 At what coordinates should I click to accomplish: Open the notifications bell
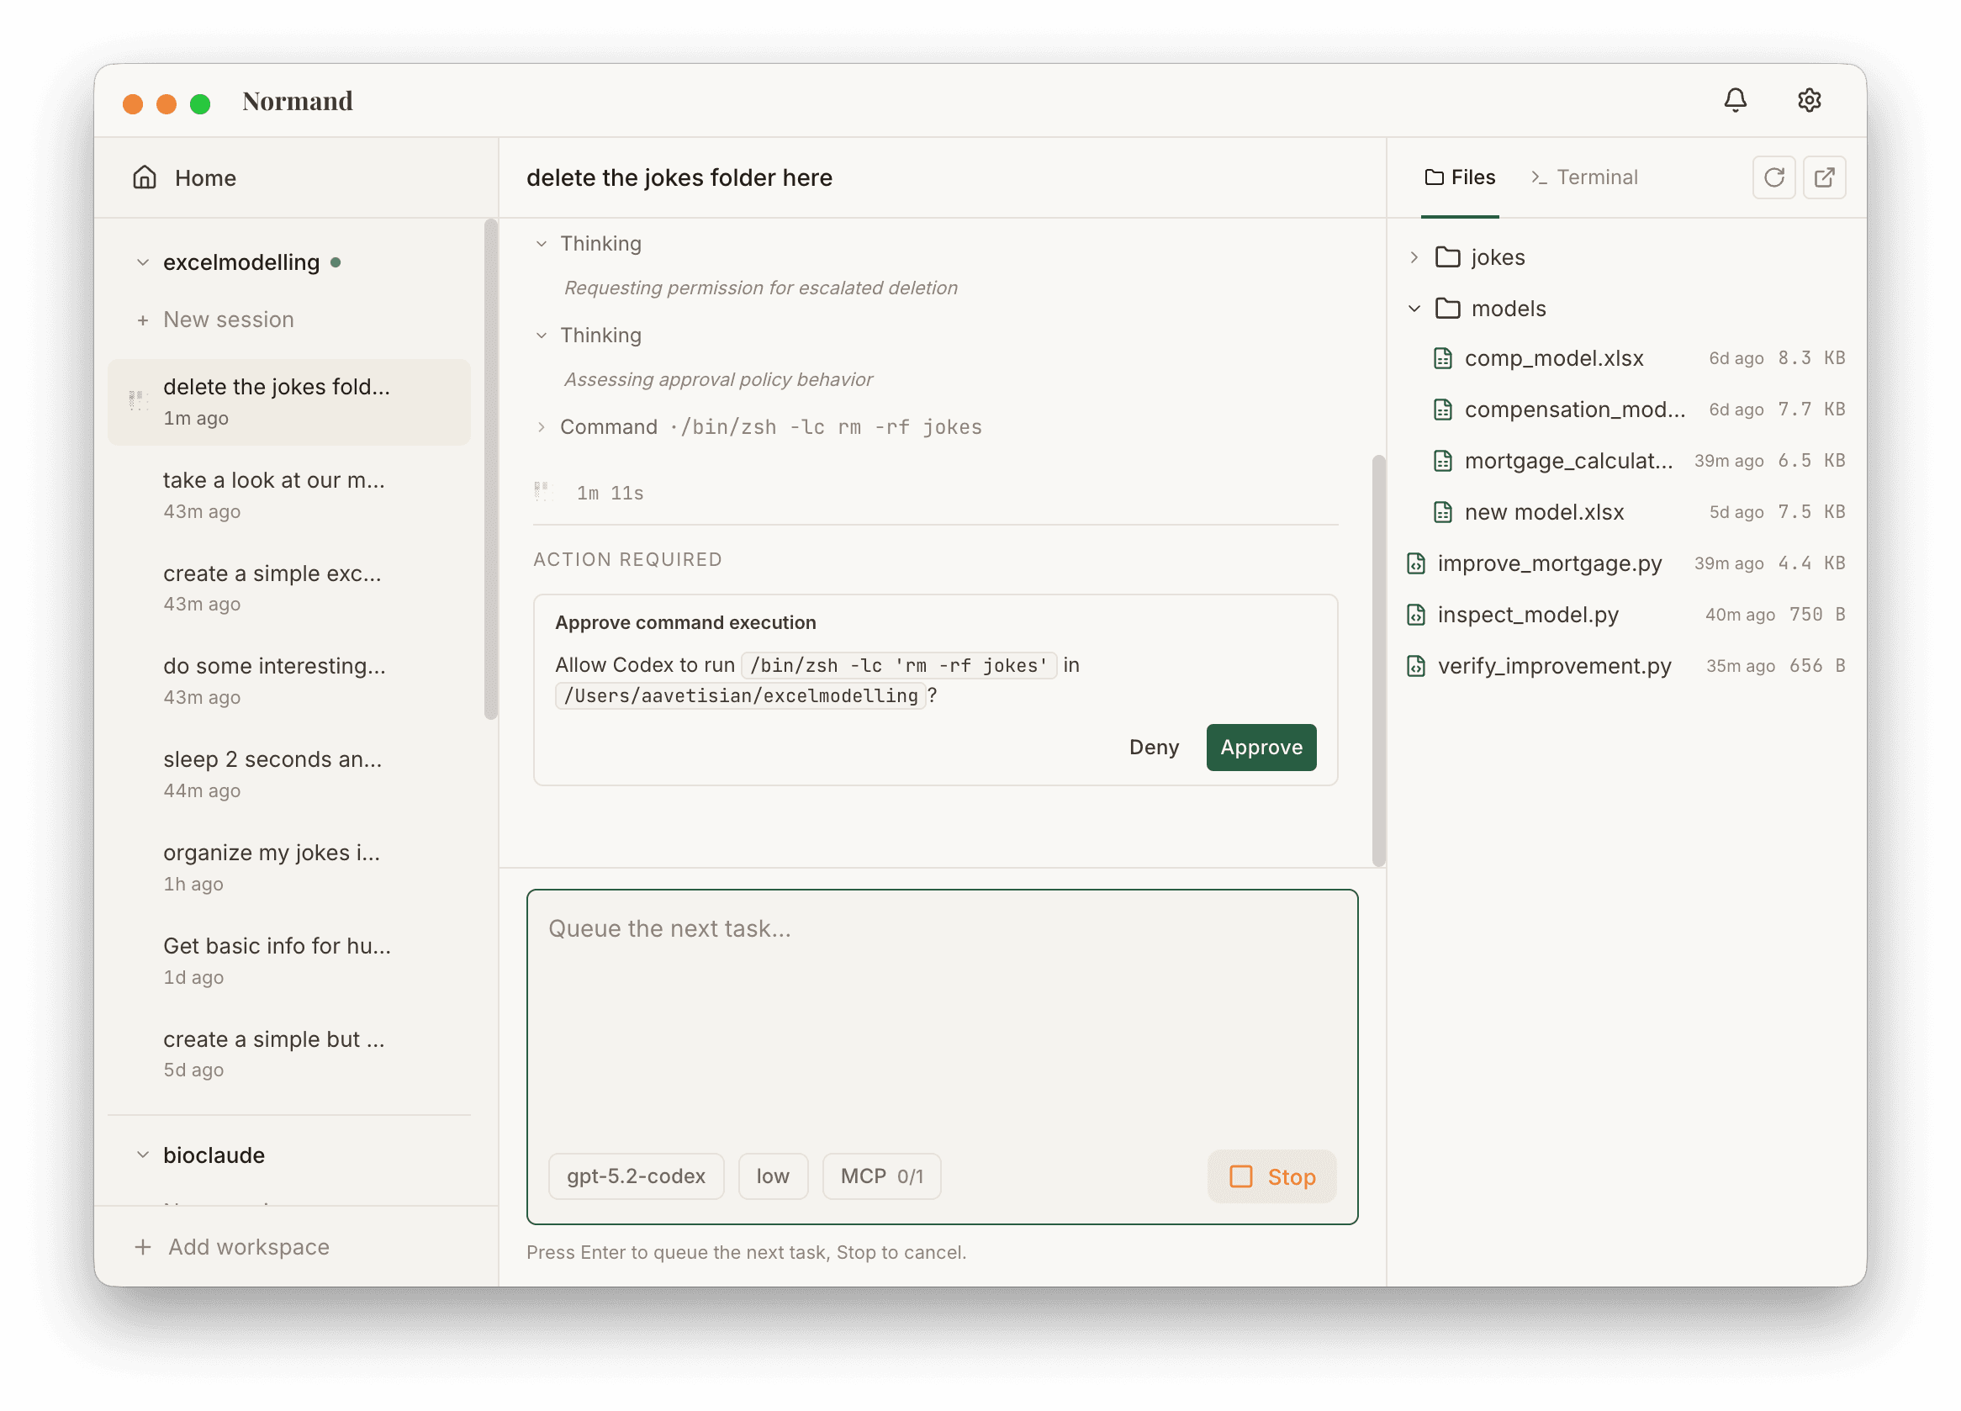click(1735, 100)
